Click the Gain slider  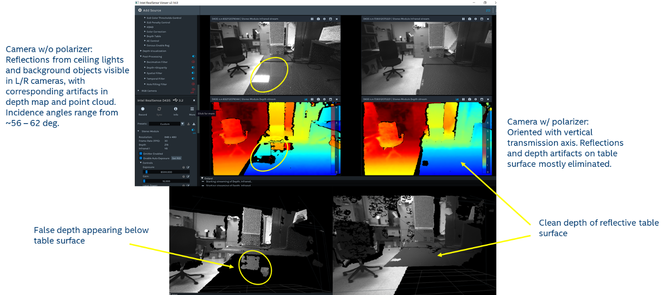point(166,181)
